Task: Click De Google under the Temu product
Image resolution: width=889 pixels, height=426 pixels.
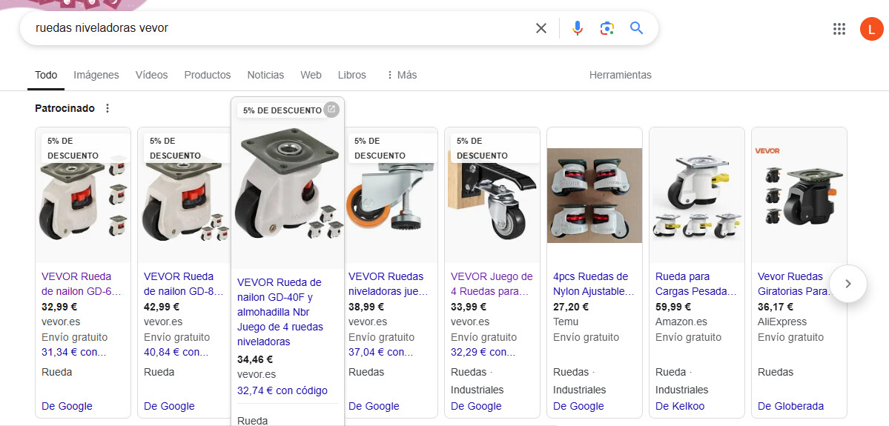Action: [579, 406]
